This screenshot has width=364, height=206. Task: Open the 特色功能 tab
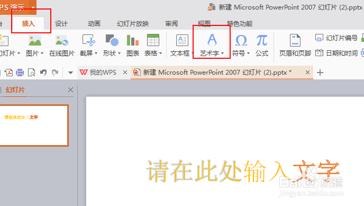tap(240, 23)
